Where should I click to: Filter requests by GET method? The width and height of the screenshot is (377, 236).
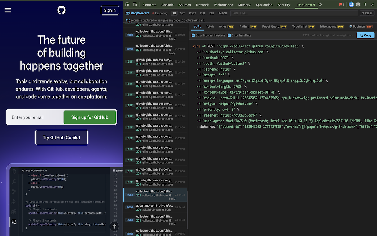tap(182, 13)
